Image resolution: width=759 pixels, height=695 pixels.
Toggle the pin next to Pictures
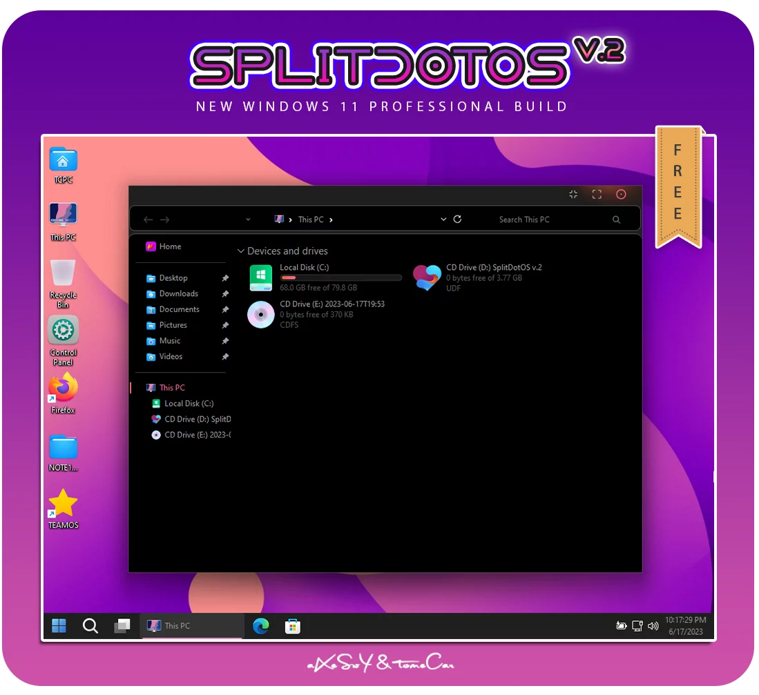[225, 326]
